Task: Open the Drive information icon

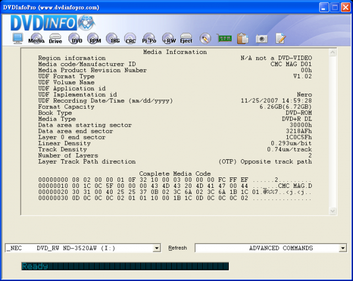Action: point(55,39)
